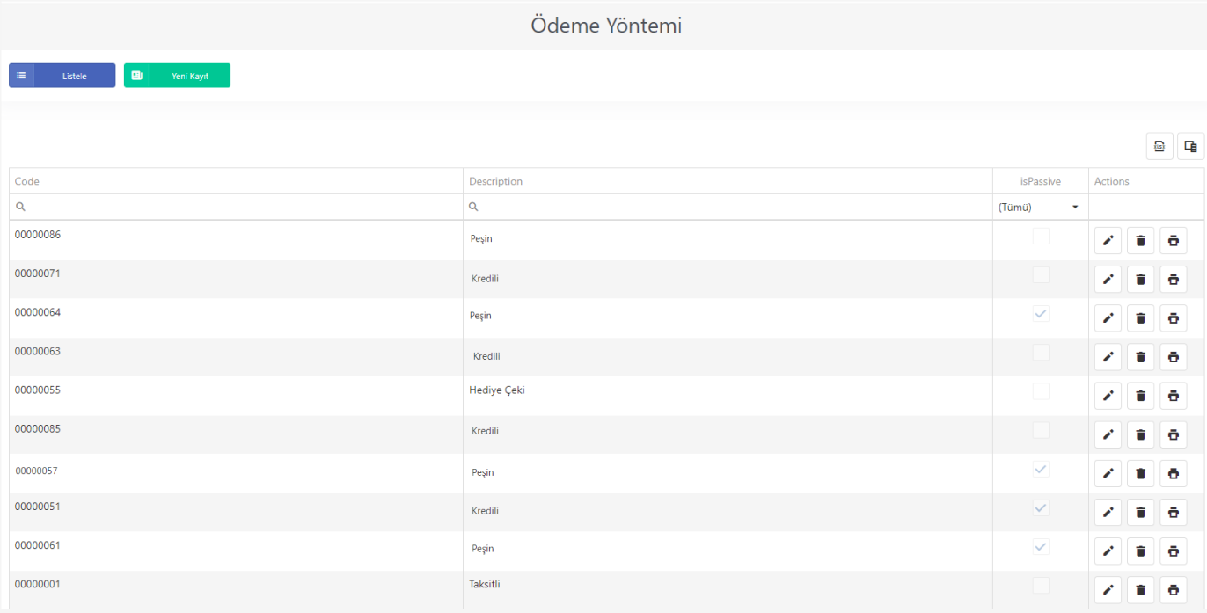
Task: Open the column chooser icon
Action: [x=1190, y=146]
